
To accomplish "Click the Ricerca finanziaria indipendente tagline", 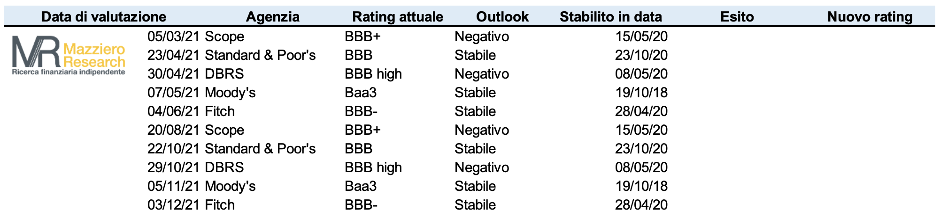I will coord(69,72).
